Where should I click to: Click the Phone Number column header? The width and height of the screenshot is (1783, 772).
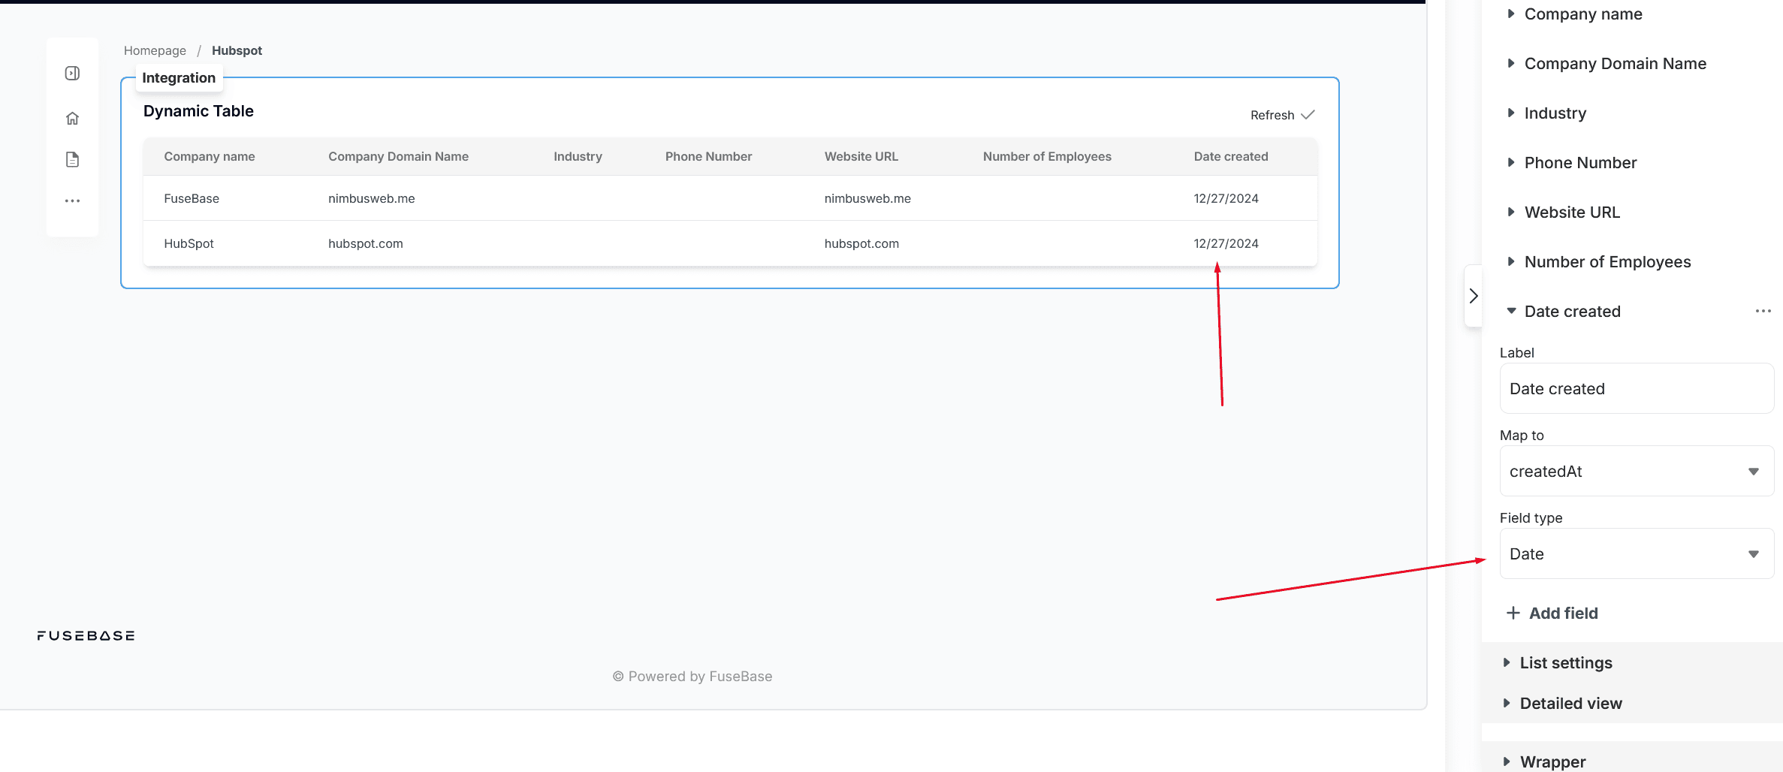[x=708, y=156]
